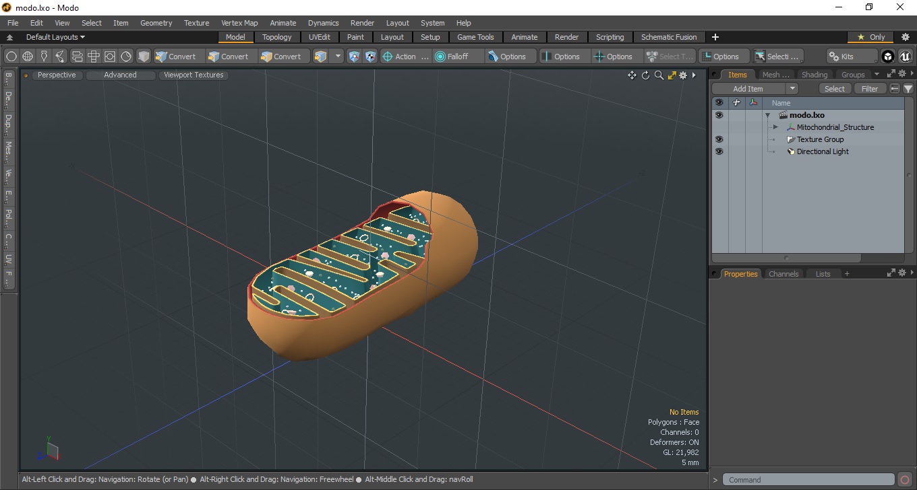The height and width of the screenshot is (490, 917).
Task: Open the Add Item dropdown arrow
Action: (x=792, y=89)
